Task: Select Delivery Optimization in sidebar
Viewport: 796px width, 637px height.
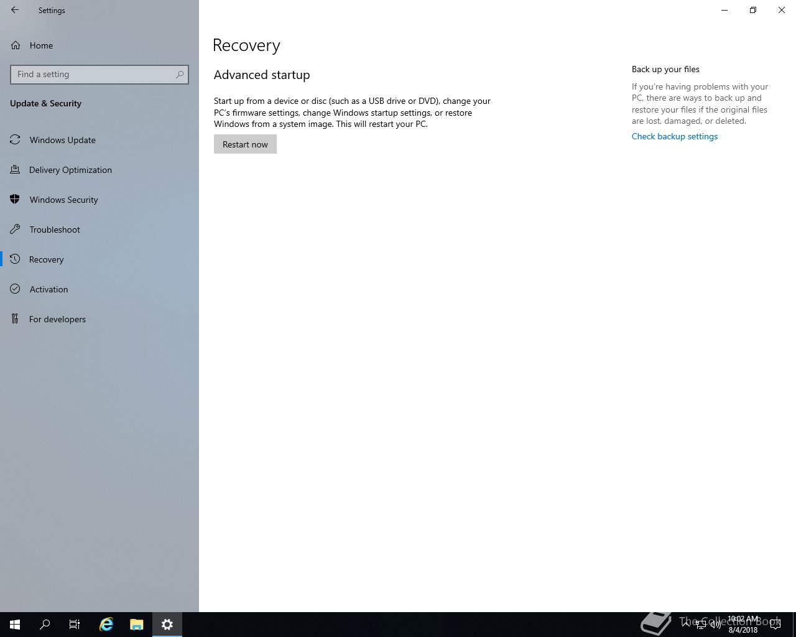Action: [x=99, y=170]
